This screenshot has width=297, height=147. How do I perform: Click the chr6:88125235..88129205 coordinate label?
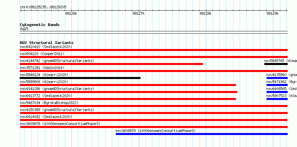click(x=43, y=7)
